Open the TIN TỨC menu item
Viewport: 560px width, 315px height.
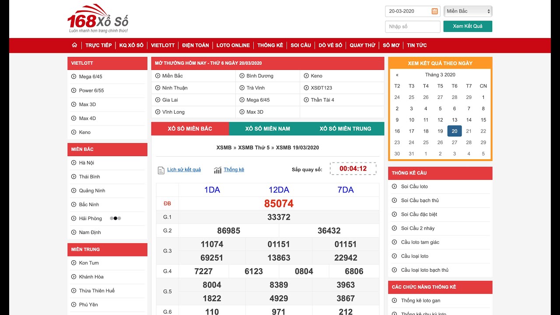click(x=416, y=45)
